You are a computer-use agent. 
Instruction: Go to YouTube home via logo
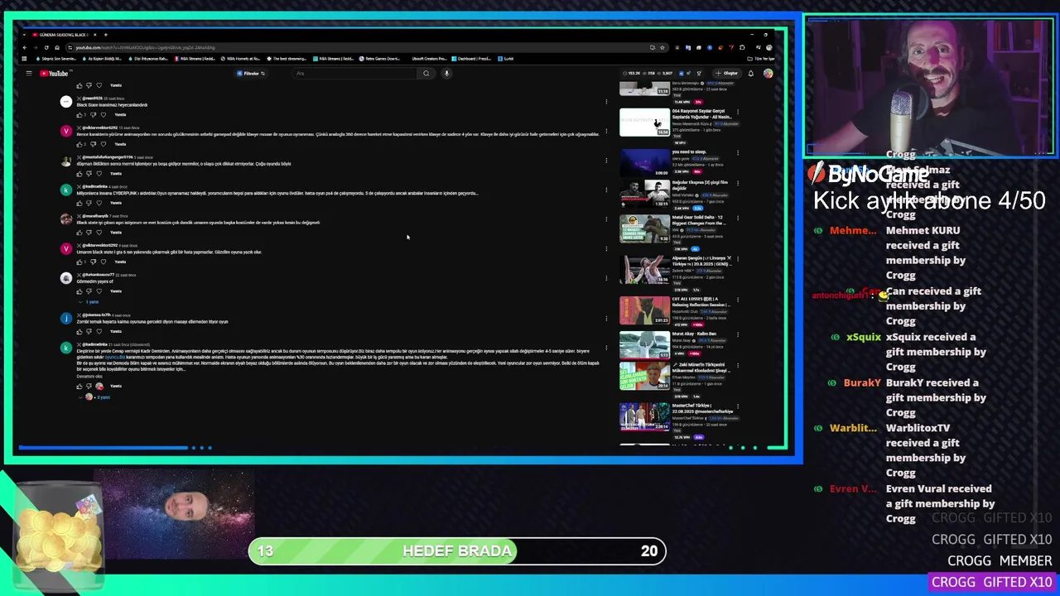[x=54, y=74]
